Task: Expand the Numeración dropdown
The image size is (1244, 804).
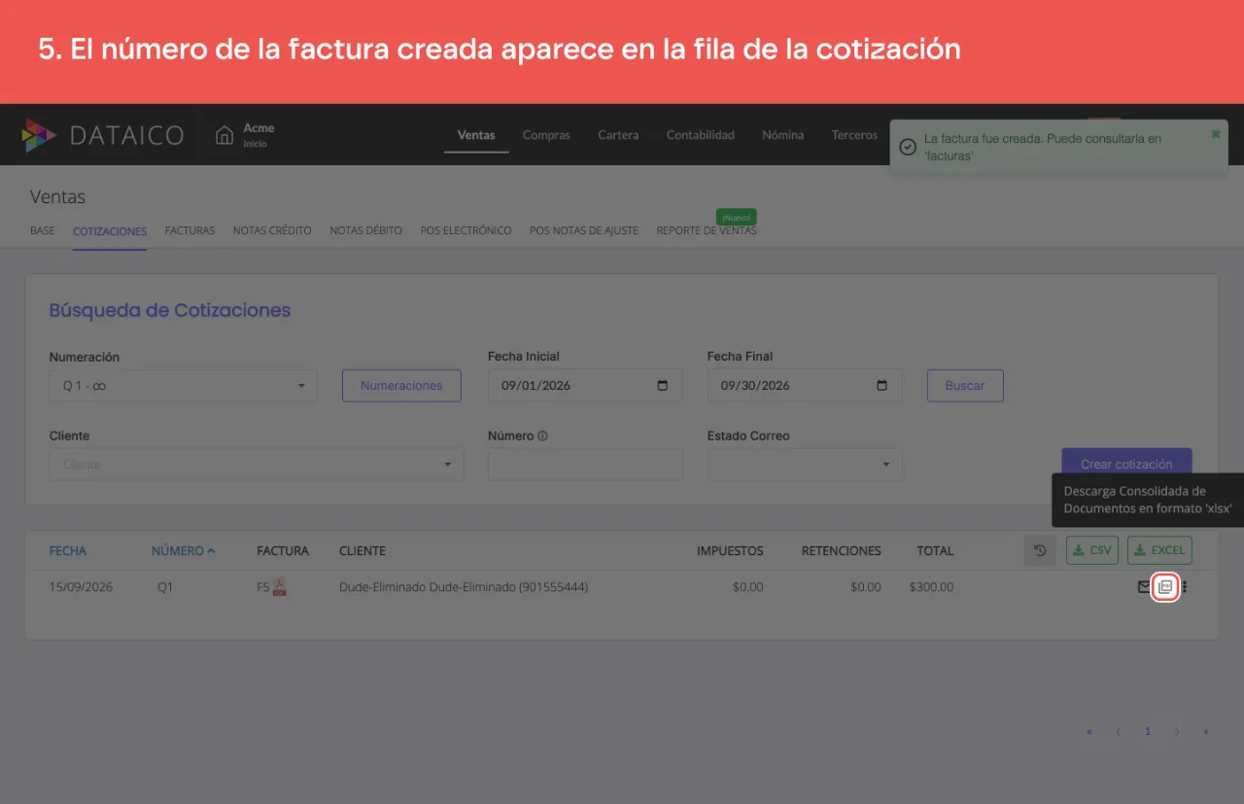Action: (184, 385)
